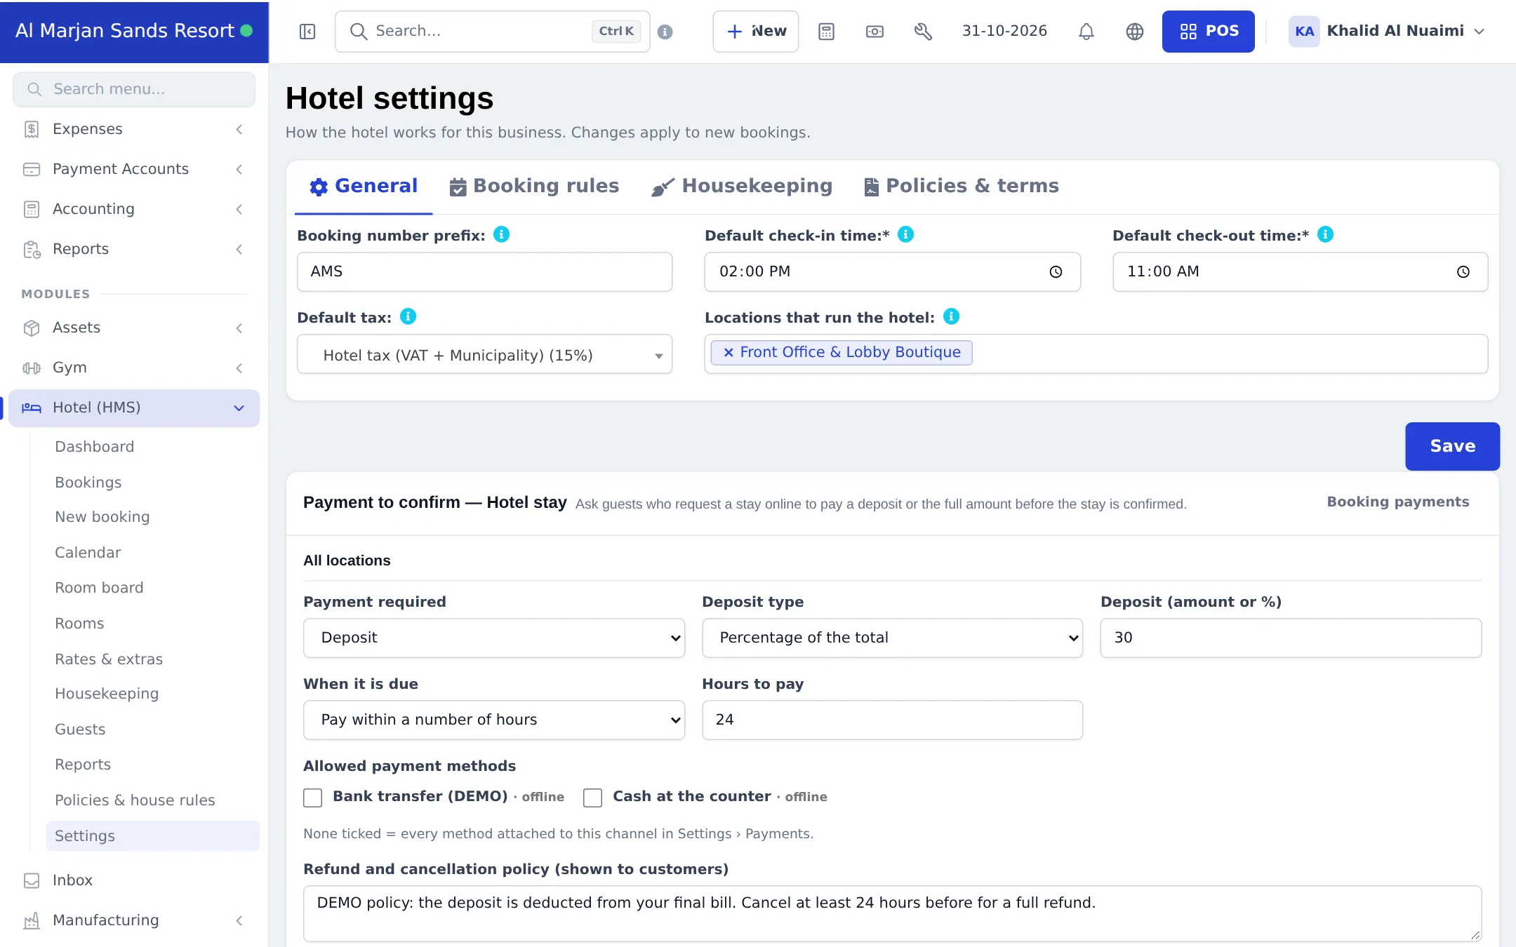This screenshot has height=947, width=1516.
Task: Click the Search menu field in sidebar
Action: (x=134, y=89)
